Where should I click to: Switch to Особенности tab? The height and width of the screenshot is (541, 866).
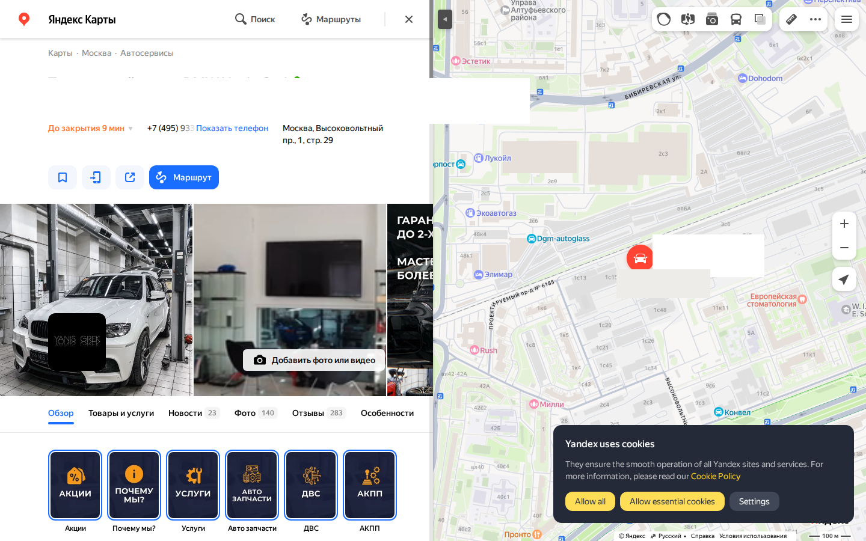(x=387, y=413)
